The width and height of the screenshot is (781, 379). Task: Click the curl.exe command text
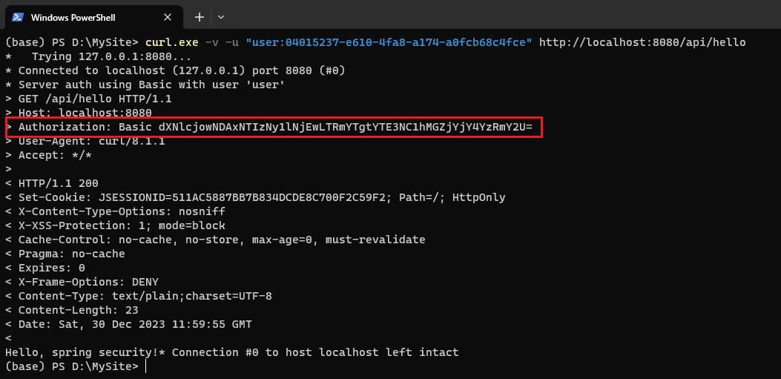[172, 42]
